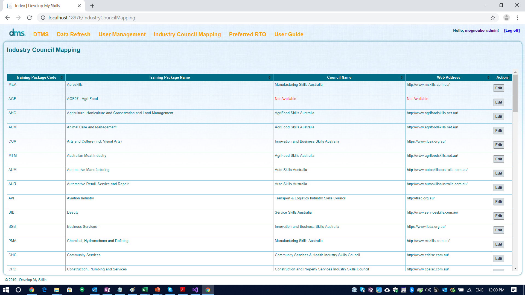Click the table vertical scrollbar thumb
525x295 pixels.
point(515,93)
